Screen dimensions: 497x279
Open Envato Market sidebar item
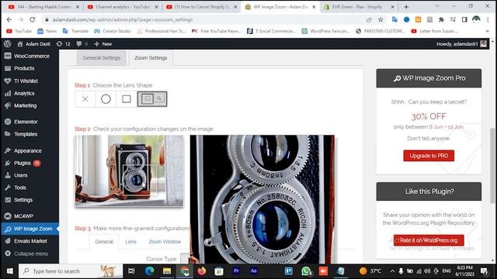pos(30,241)
